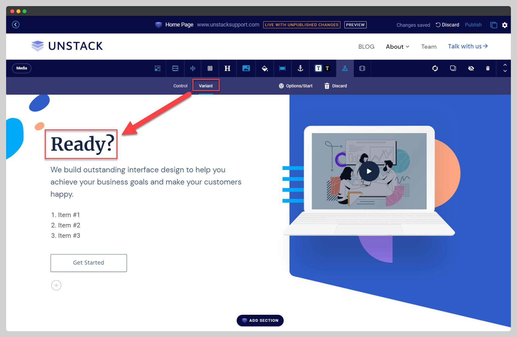Open the columns layout icon
517x337 pixels.
(x=210, y=68)
